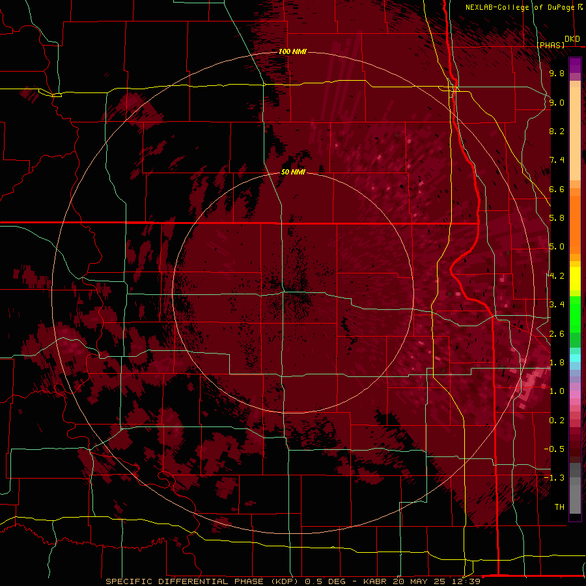Click the 50 NMI range ring label
Screen dimensions: 586x586
coord(293,172)
